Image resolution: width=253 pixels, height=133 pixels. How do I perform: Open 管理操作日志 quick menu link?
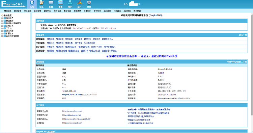84,47
